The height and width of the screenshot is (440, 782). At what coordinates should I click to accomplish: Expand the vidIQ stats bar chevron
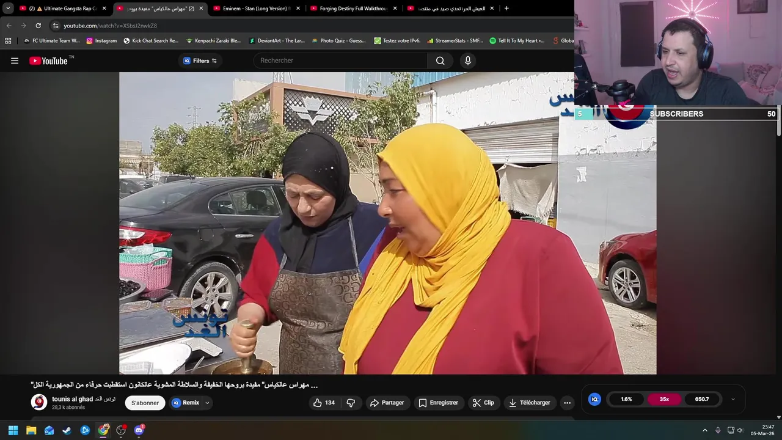point(733,400)
